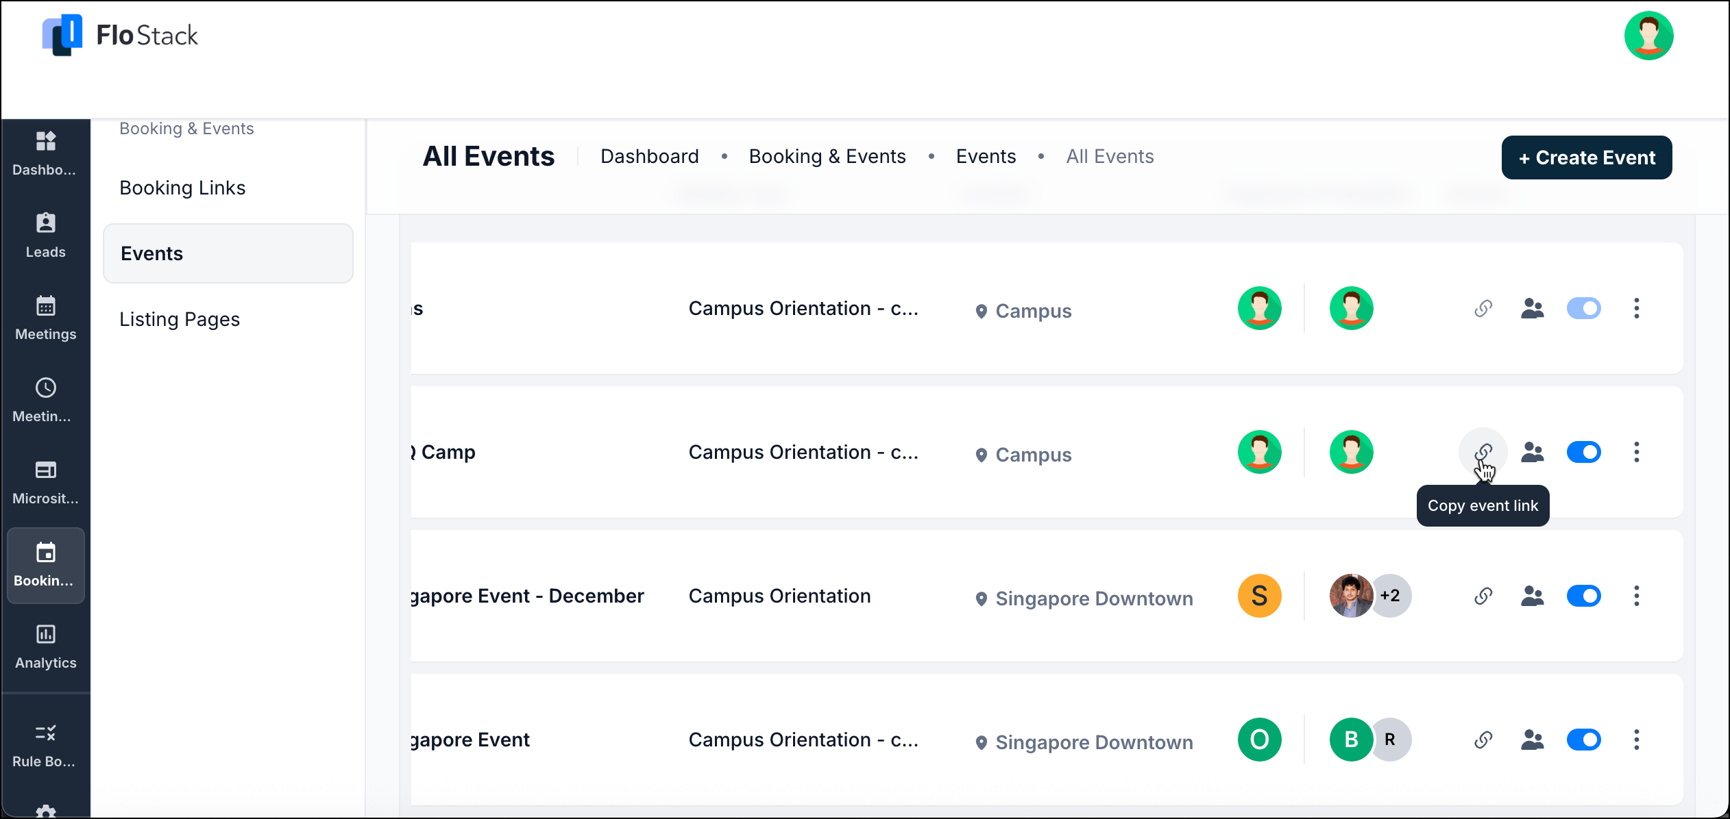Open more options for Singapore Event - December

(1637, 596)
